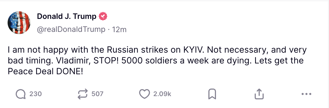Viewport: 329px width, 108px height.
Task: Click the "Peace Deal DONE!" text
Action: [x=45, y=71]
